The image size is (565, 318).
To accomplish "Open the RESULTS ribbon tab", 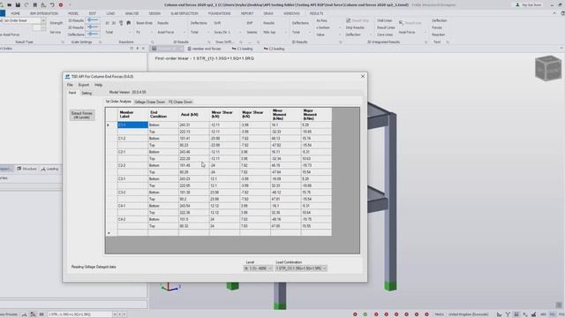I will (x=316, y=13).
